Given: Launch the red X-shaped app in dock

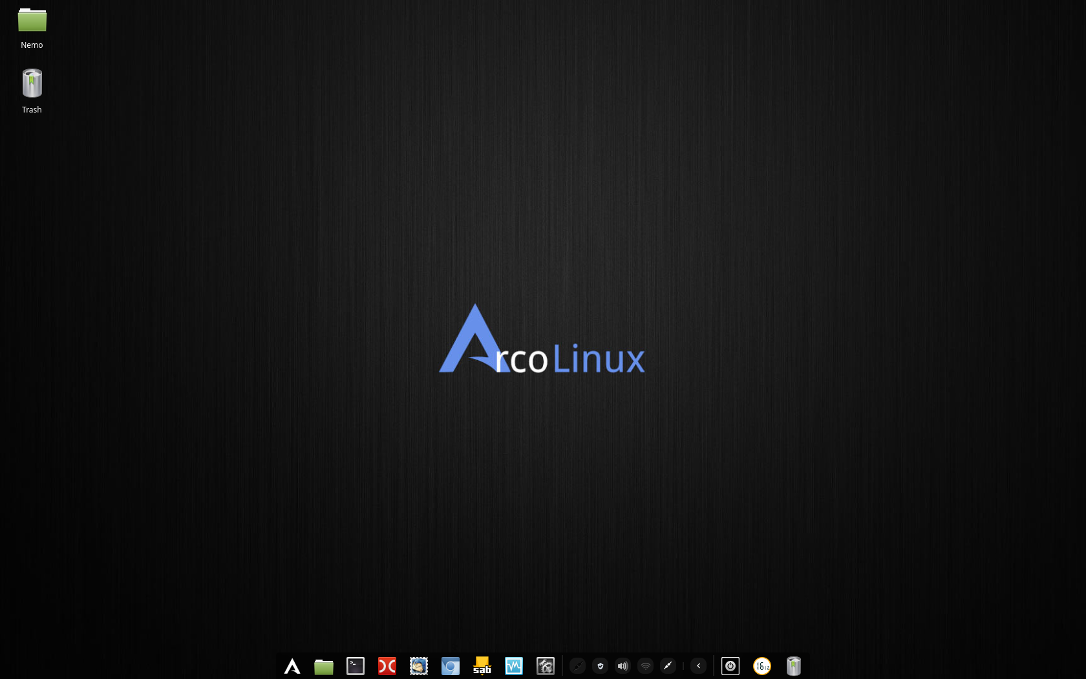Looking at the screenshot, I should pyautogui.click(x=387, y=666).
